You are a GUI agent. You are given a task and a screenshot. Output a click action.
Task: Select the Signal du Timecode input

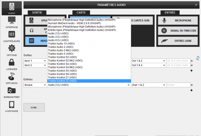(178, 31)
